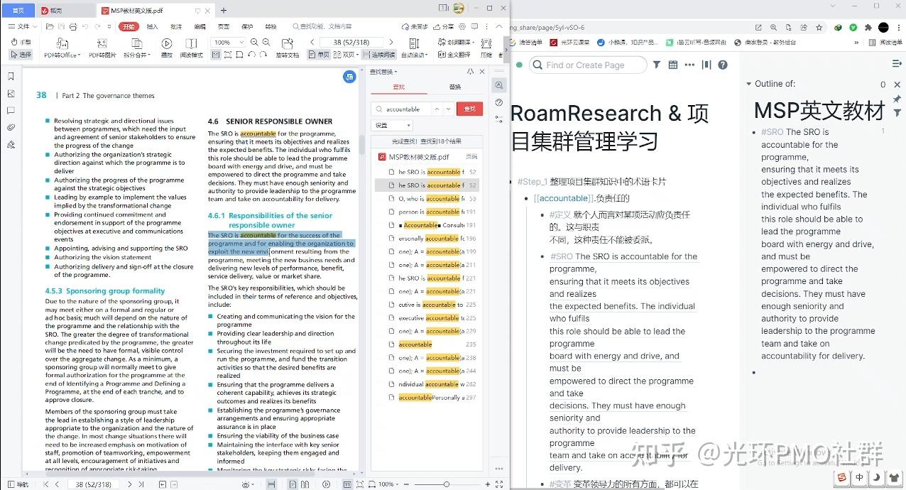Enable 单页 single-page view

pos(321,55)
